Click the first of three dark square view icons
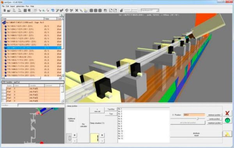This screenshot has width=234, height=148. (x=91, y=10)
